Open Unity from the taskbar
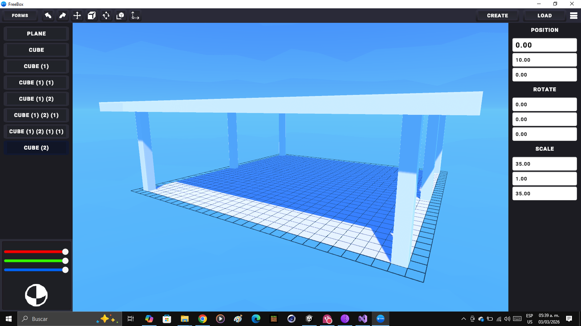This screenshot has width=581, height=326. coord(309,319)
